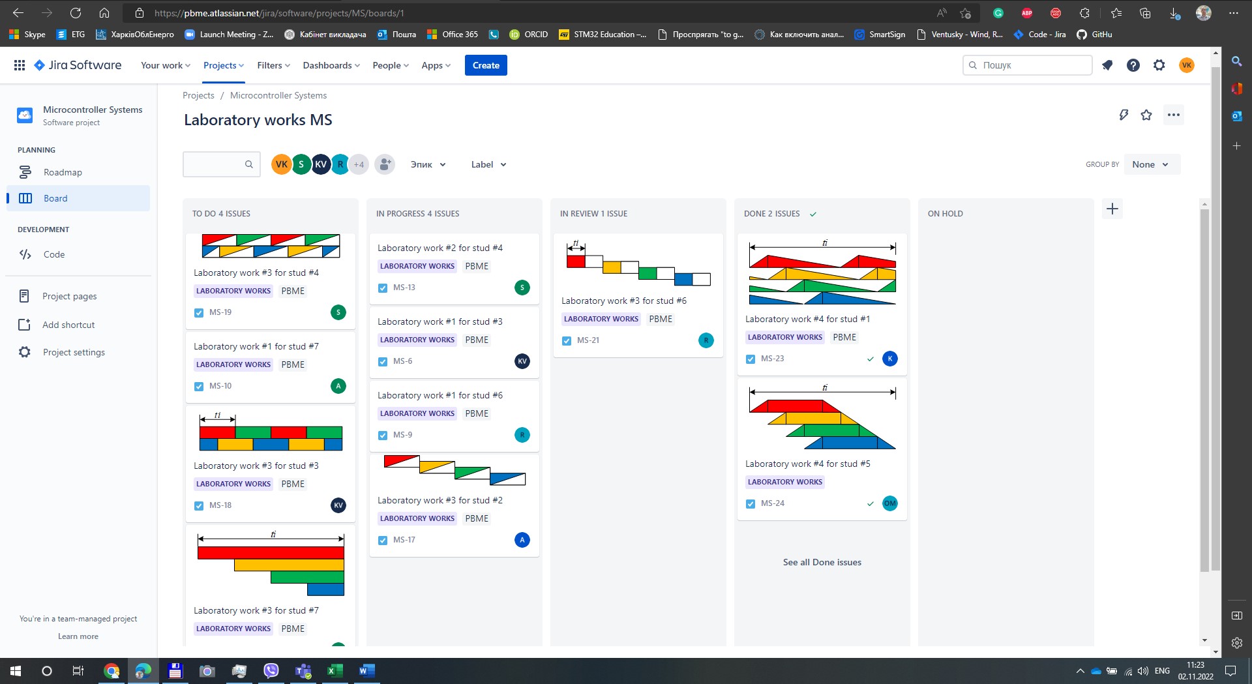This screenshot has width=1252, height=684.
Task: Open the notifications bell icon
Action: 1107,65
